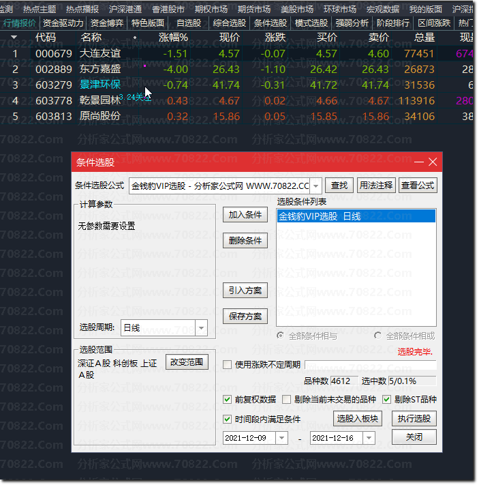The height and width of the screenshot is (485, 479).
Task: Close the 条件选股 dialog with the X
Action: 433,162
